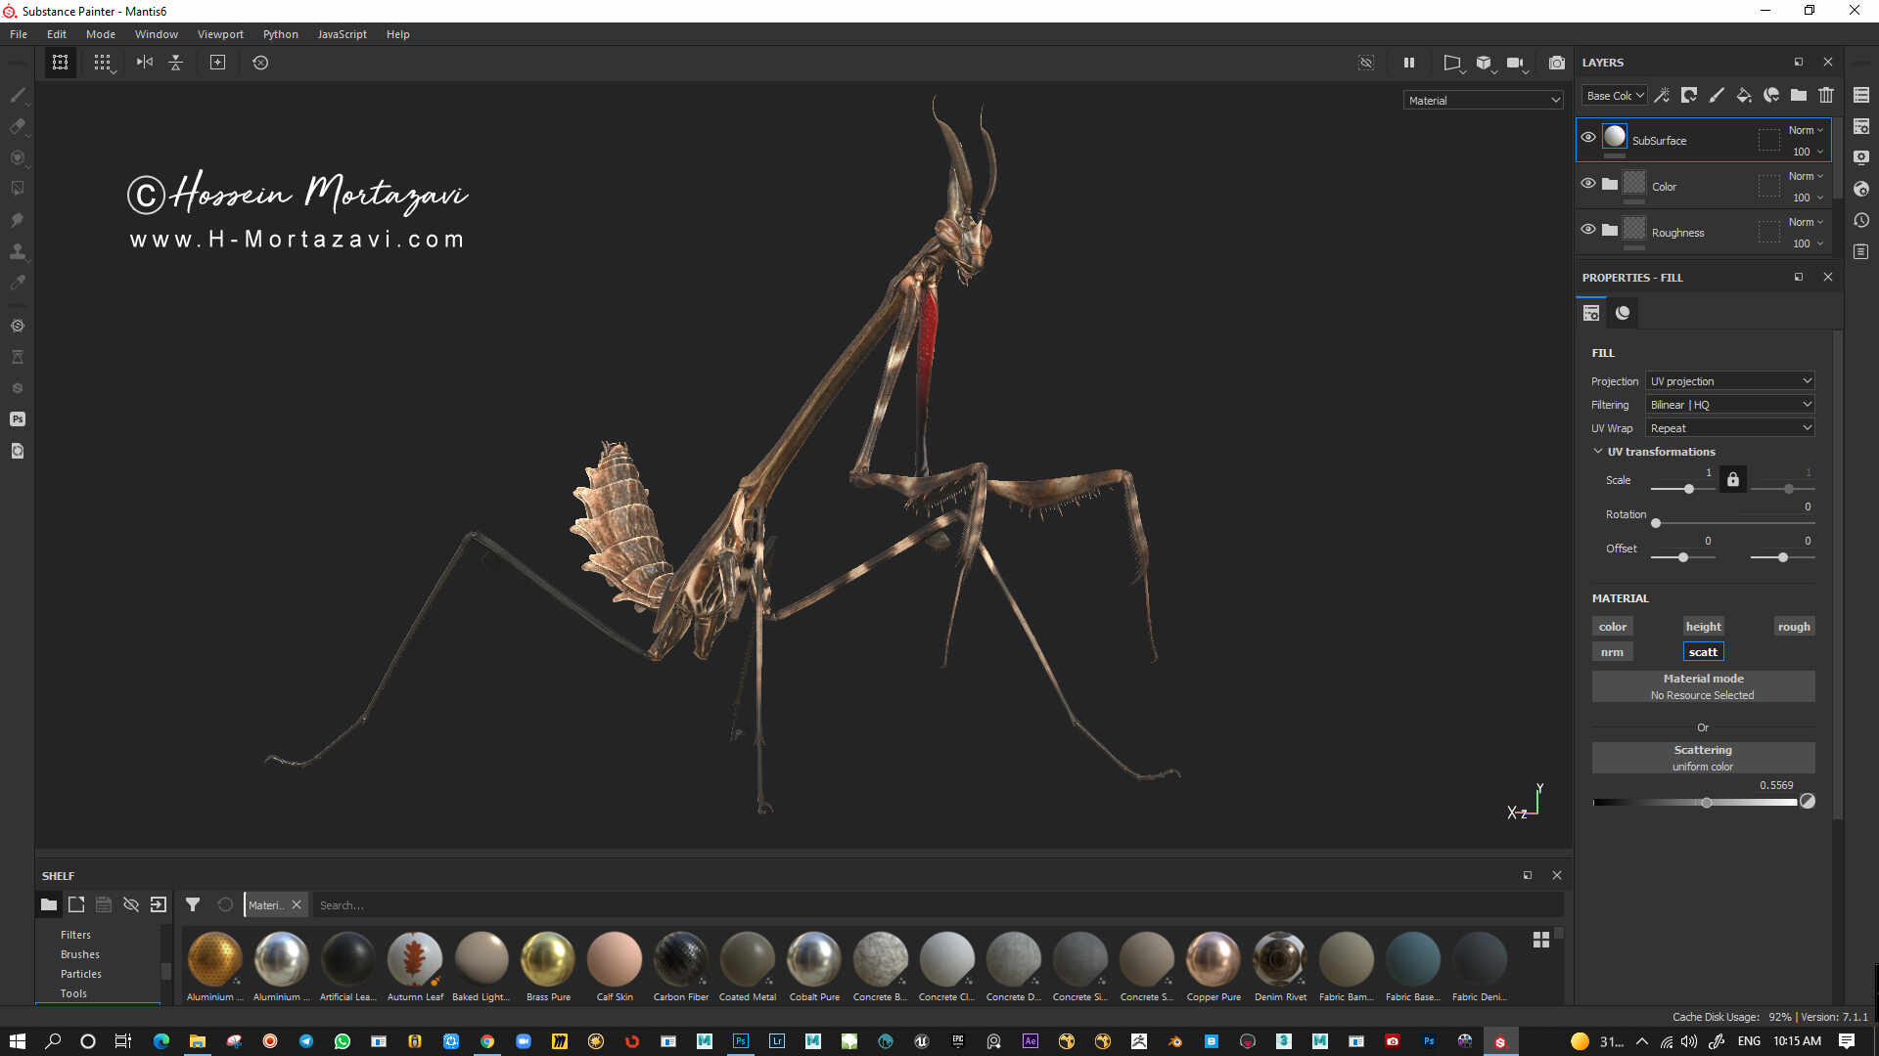Toggle the nrm material channel
Image resolution: width=1879 pixels, height=1056 pixels.
point(1612,652)
